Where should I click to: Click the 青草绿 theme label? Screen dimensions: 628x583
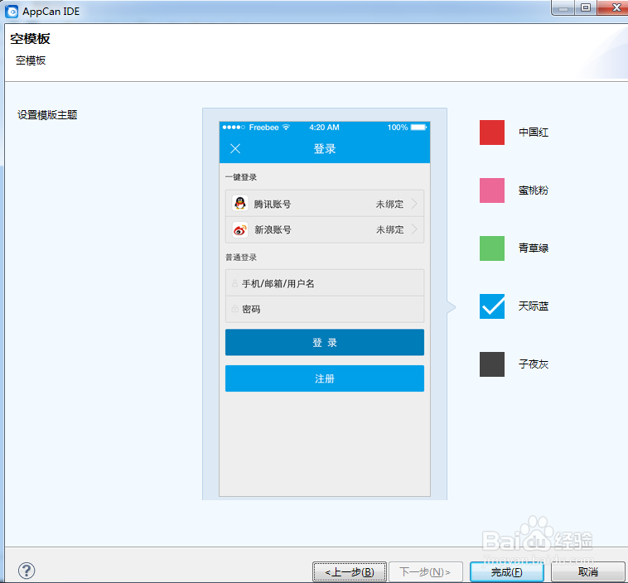pos(534,248)
